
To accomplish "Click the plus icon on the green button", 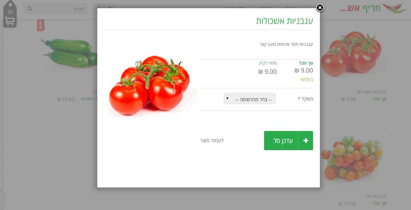I will point(306,141).
